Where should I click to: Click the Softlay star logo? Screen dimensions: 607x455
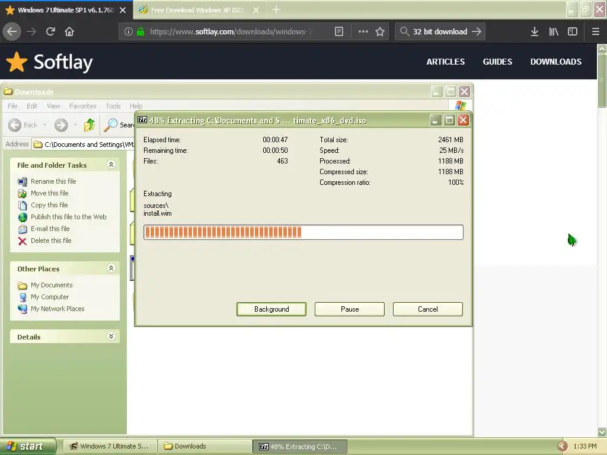click(x=17, y=62)
